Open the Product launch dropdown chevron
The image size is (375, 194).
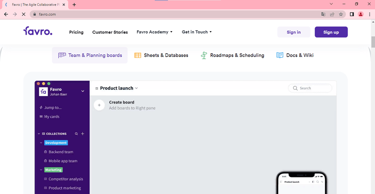point(137,88)
